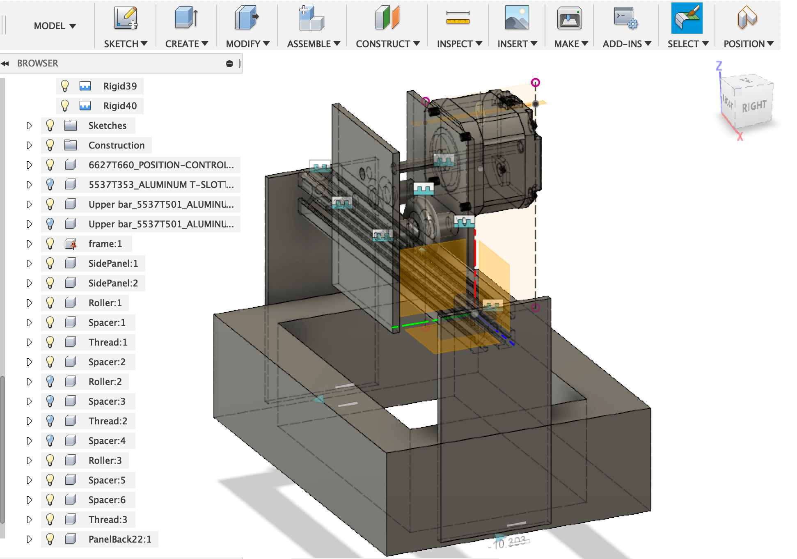Click the Insert image icon under INSERT
797x559 pixels.
pos(517,18)
